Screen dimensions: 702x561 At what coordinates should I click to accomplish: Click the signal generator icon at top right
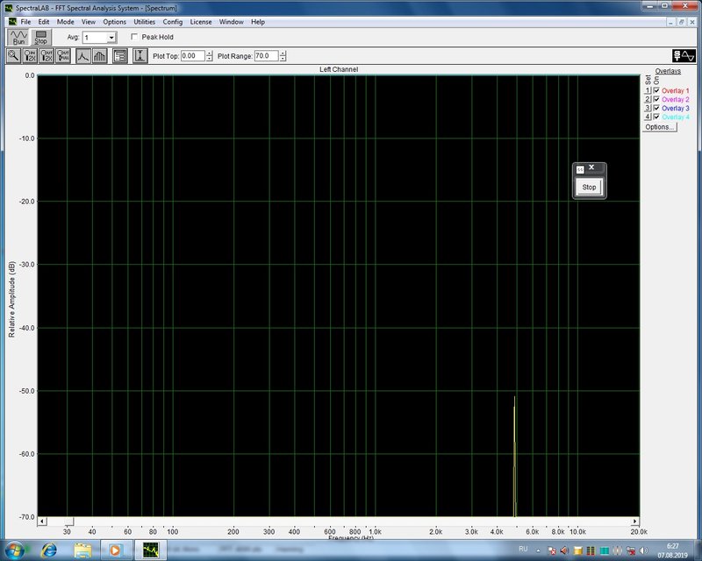pyautogui.click(x=684, y=56)
